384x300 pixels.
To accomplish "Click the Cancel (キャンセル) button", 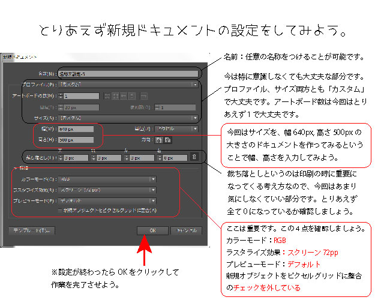I will 187,230.
